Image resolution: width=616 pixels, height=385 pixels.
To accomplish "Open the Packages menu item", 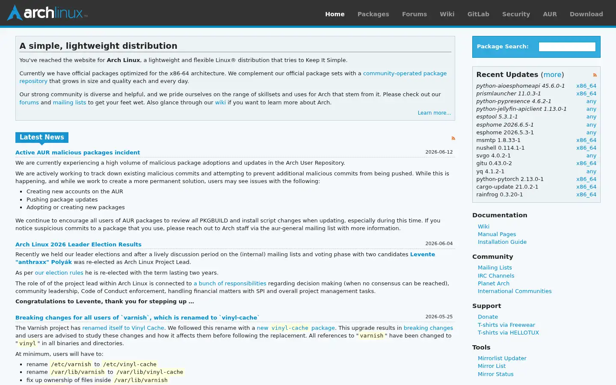I will pyautogui.click(x=373, y=14).
